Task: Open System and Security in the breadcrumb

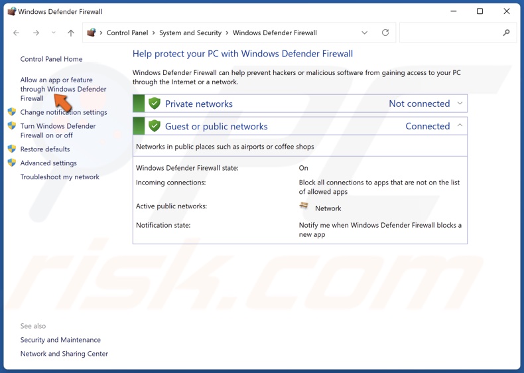Action: [x=190, y=33]
